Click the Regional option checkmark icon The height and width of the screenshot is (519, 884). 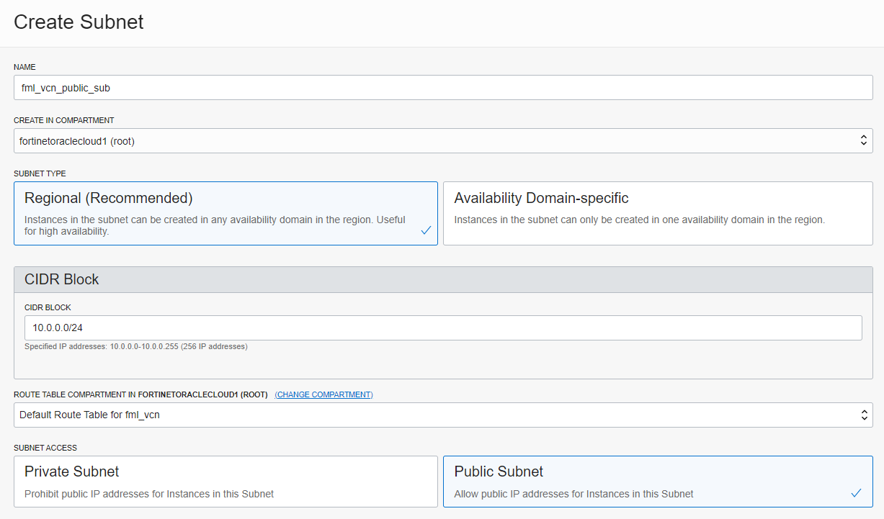426,230
